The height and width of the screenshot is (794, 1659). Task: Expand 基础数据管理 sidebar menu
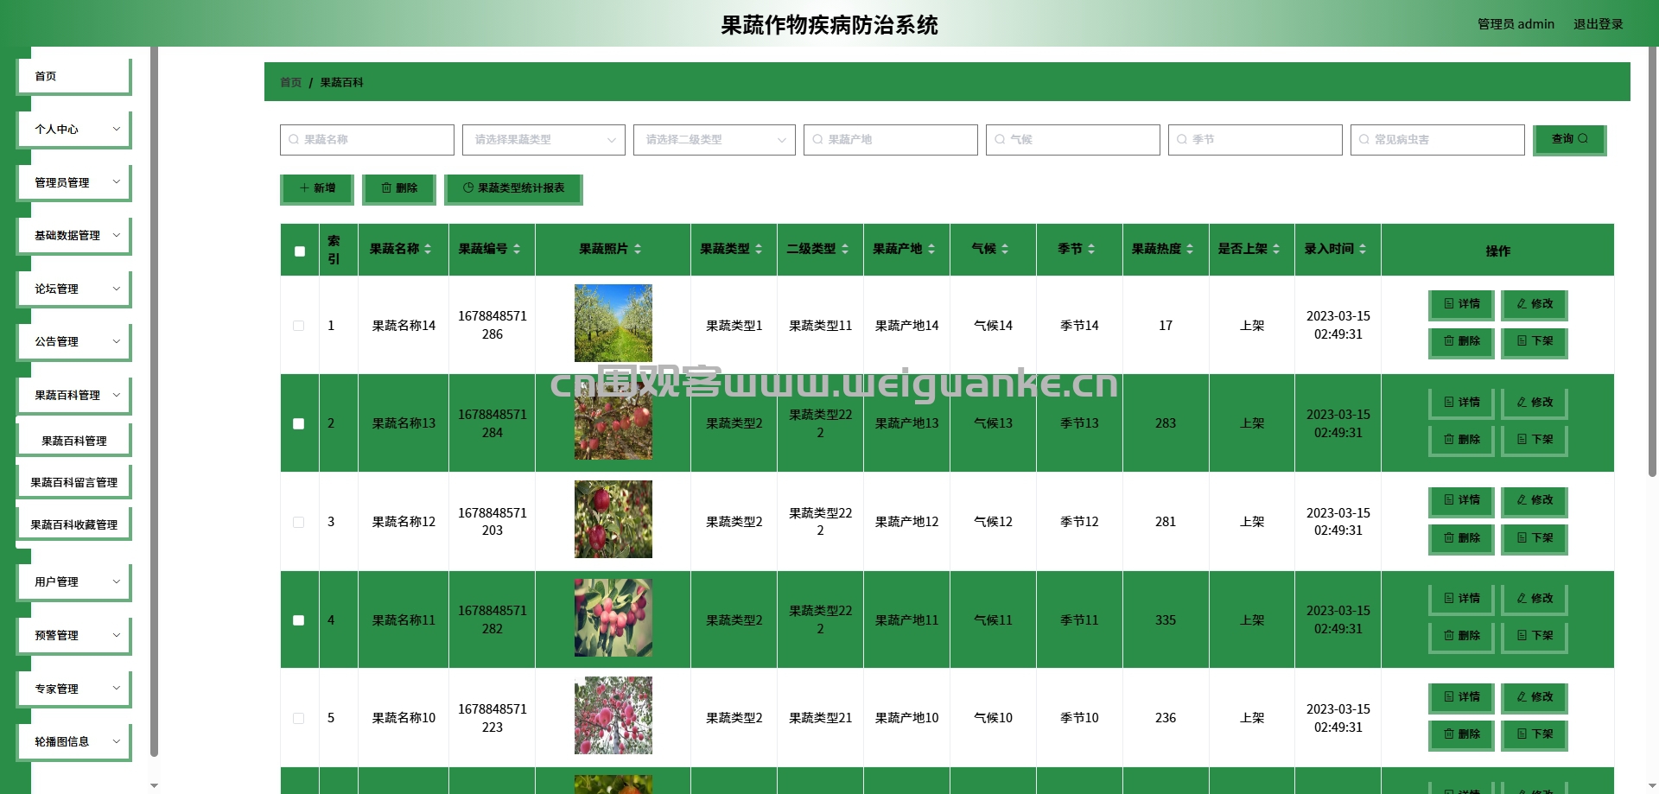tap(74, 236)
